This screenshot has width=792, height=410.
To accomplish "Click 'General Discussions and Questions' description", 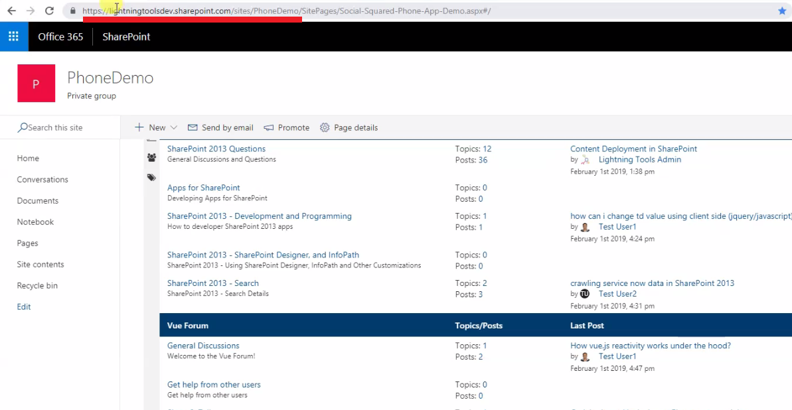I will 221,159.
